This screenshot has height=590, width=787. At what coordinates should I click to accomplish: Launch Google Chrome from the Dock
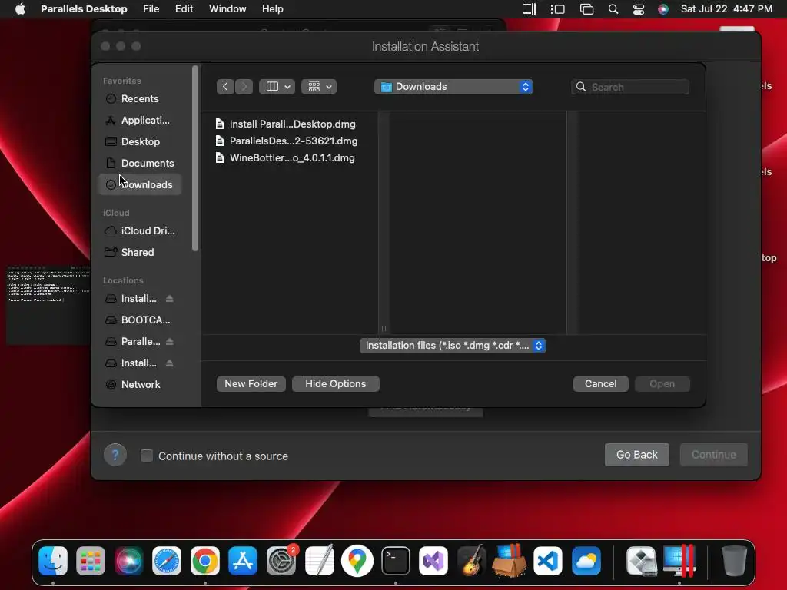[204, 560]
